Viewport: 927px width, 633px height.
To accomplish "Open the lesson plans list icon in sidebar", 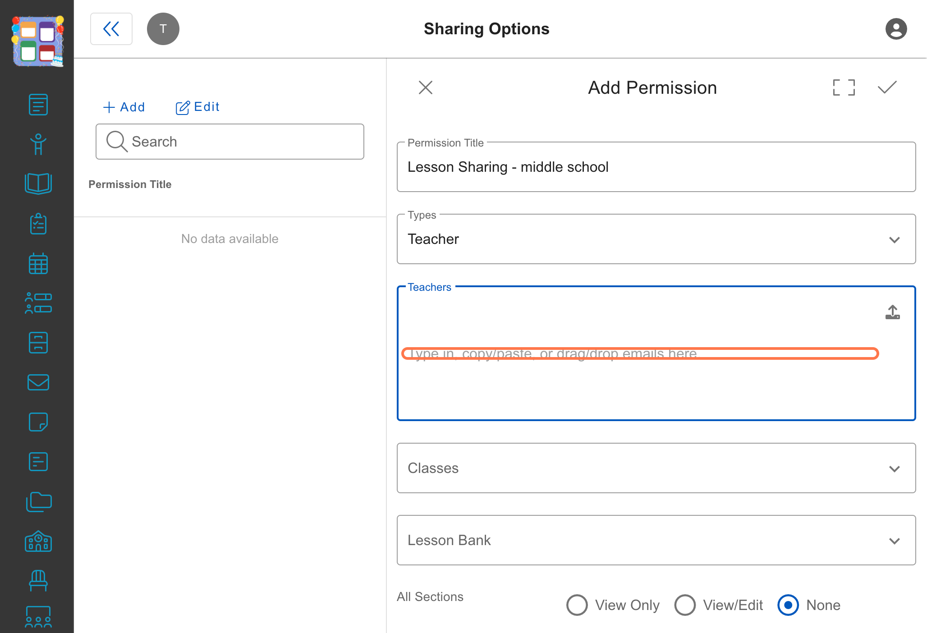I will [38, 105].
